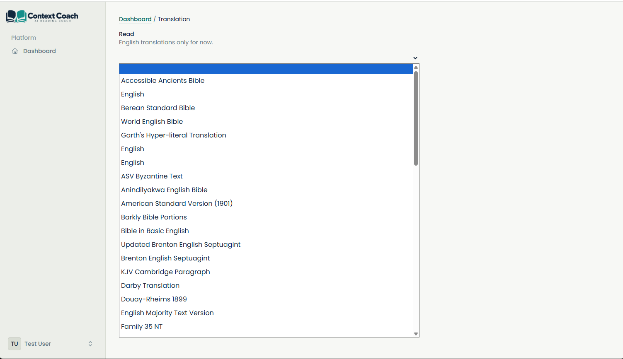Click the Context Coach logo
623x359 pixels.
click(x=42, y=17)
